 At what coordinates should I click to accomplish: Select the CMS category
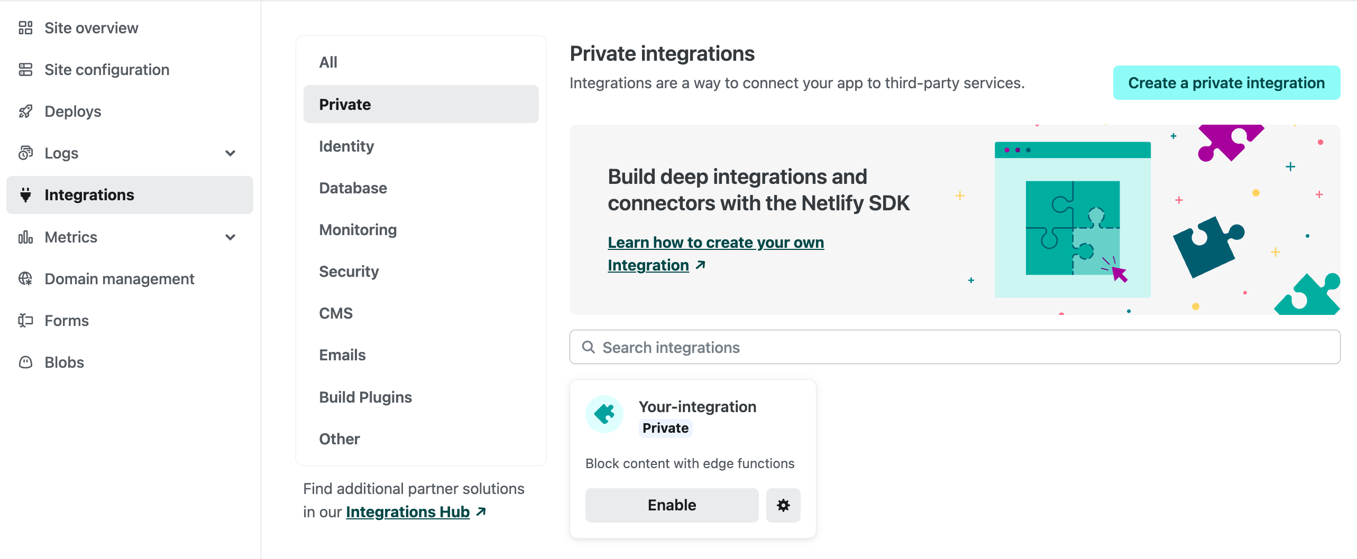[421, 313]
